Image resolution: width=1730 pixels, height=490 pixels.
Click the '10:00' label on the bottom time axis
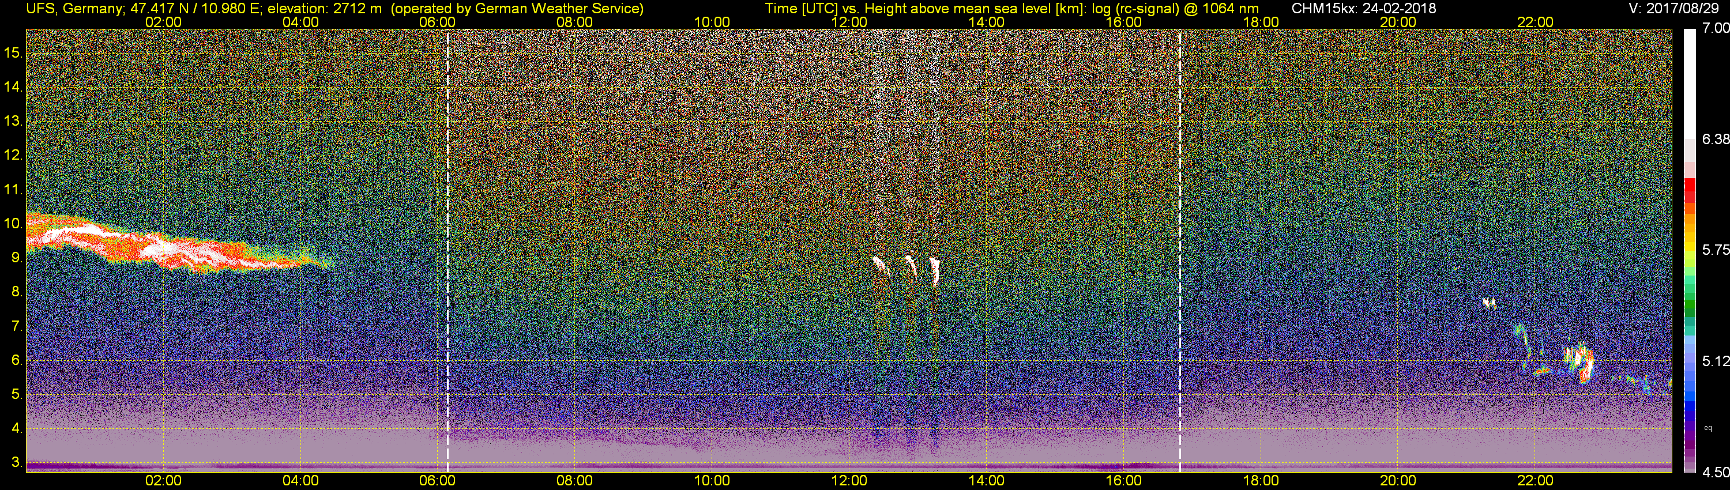[x=712, y=481]
